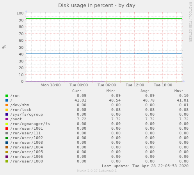The width and height of the screenshot is (194, 175).
Task: Click the blue root usage line
Action: click(x=104, y=54)
